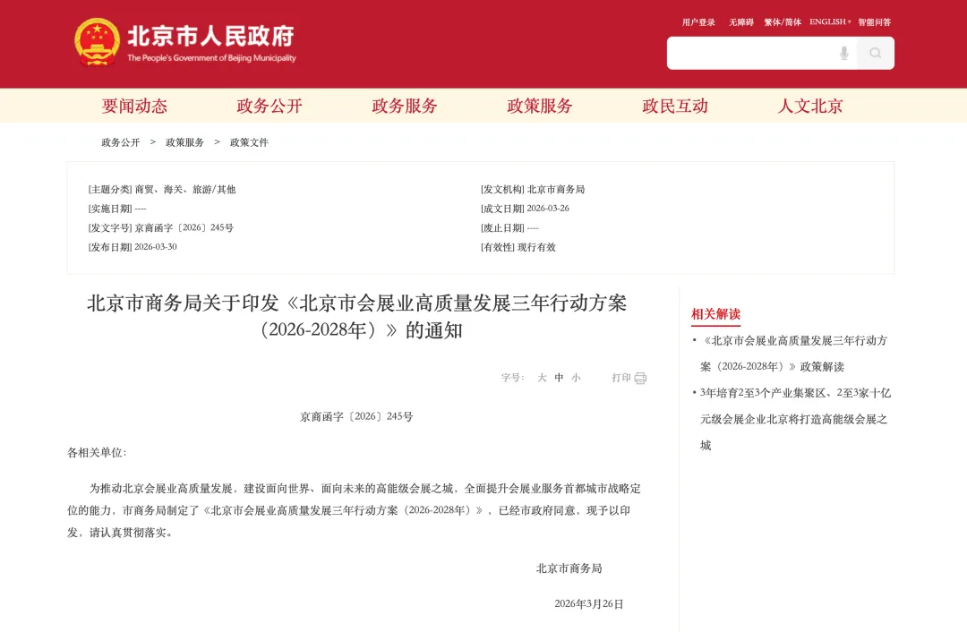Open the 政策服务 navigation menu
This screenshot has width=967, height=632.
pyautogui.click(x=540, y=106)
